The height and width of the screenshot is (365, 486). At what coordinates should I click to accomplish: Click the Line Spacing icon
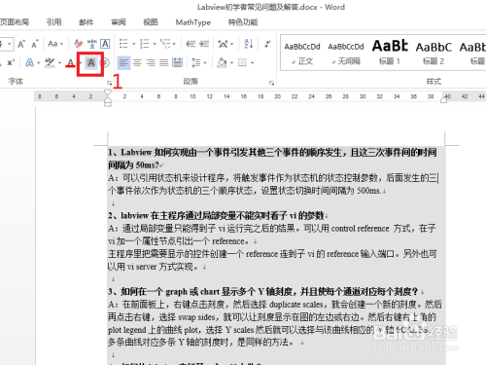click(196, 62)
